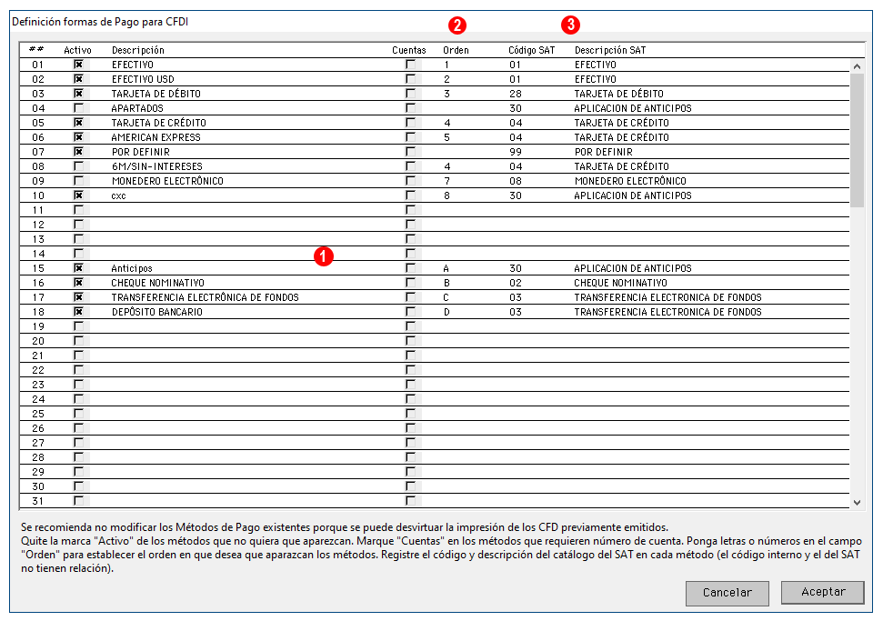Check Cuentas box for CHEQUE NOMINATIVO
883x621 pixels.
(410, 283)
